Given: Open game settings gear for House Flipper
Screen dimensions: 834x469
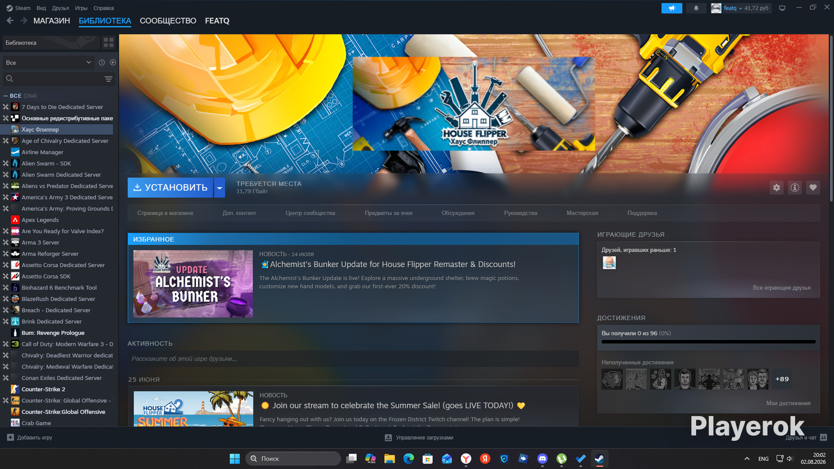Looking at the screenshot, I should coord(776,188).
